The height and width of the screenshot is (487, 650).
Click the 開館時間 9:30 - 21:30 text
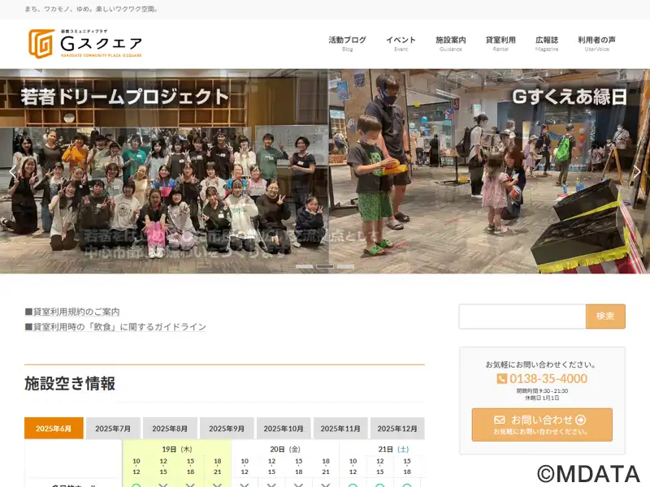[x=542, y=391]
